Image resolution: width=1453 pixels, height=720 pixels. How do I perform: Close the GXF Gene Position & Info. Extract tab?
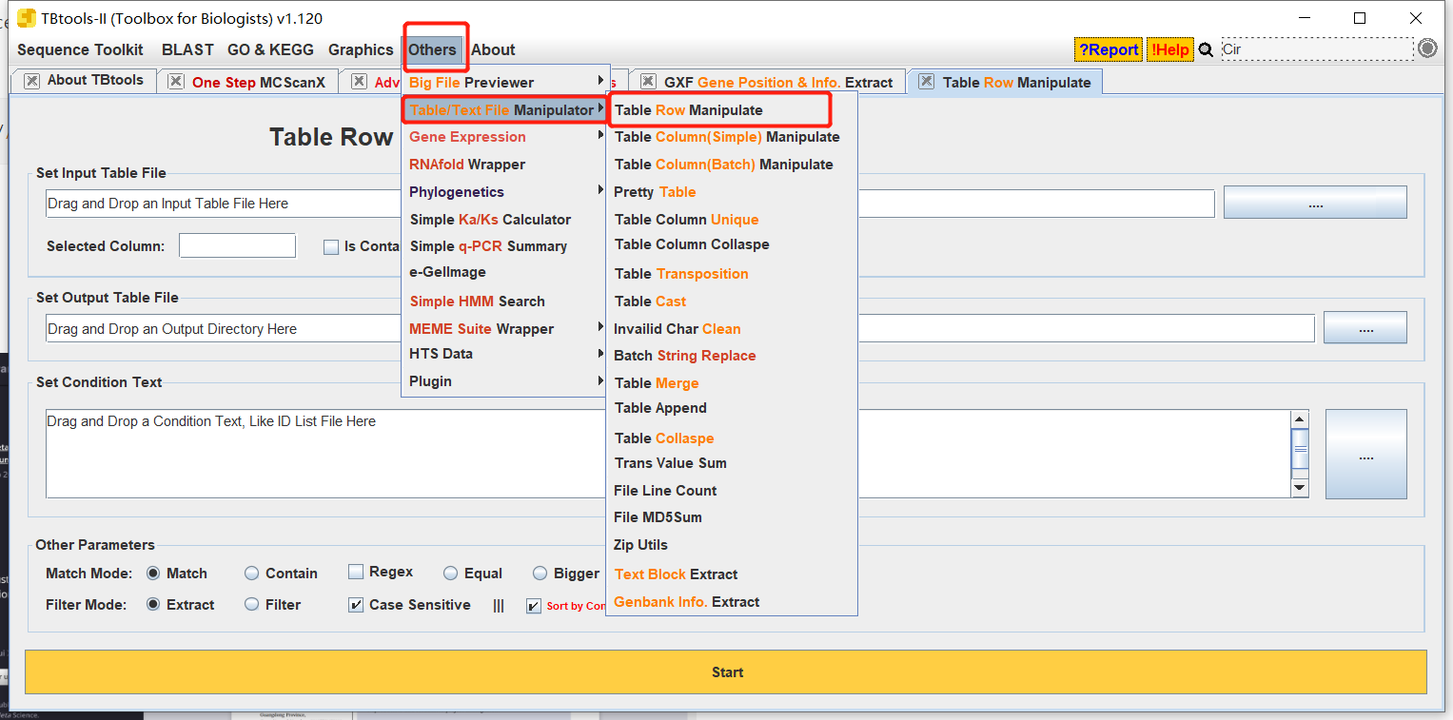point(648,82)
